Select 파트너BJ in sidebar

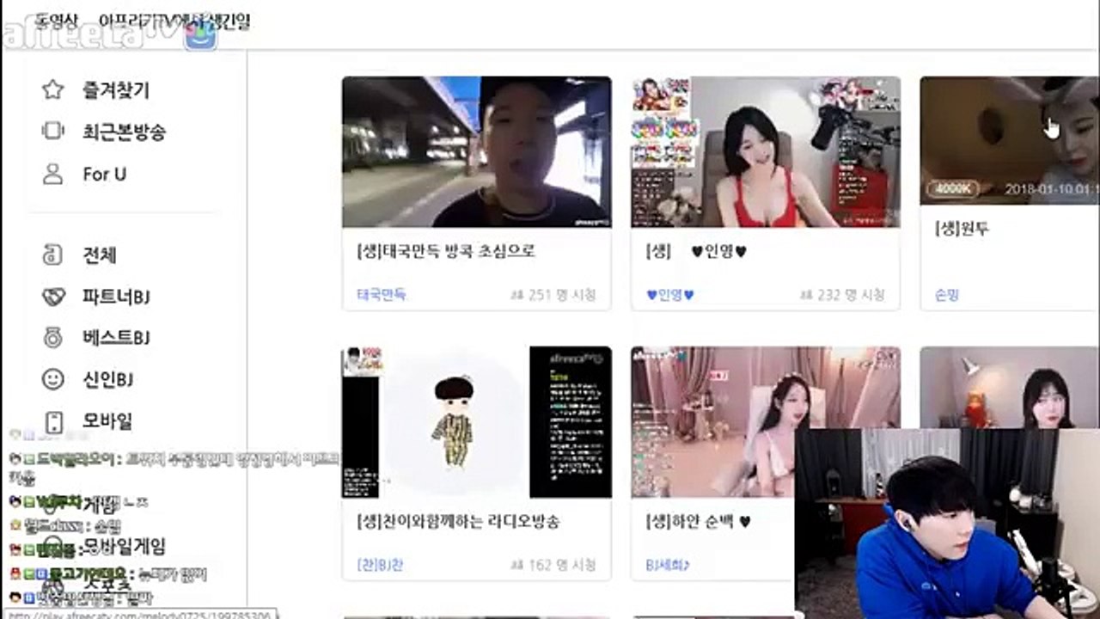[x=116, y=297]
